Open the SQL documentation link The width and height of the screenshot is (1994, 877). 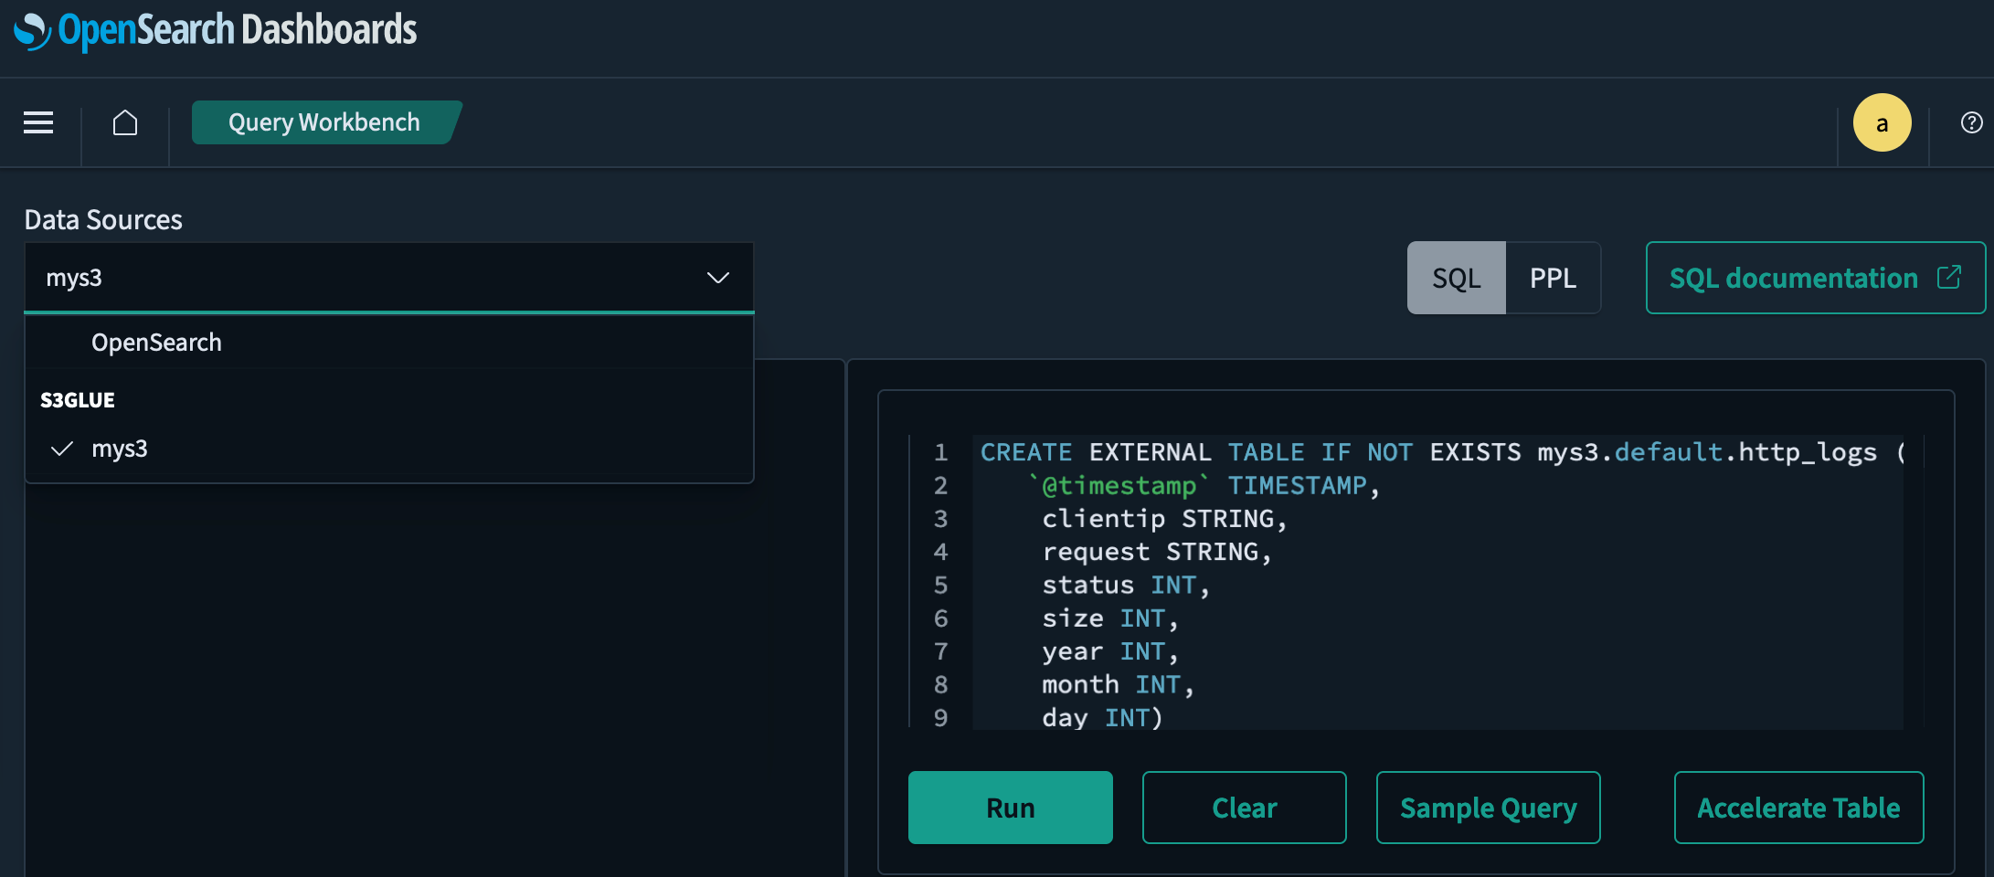click(1815, 278)
